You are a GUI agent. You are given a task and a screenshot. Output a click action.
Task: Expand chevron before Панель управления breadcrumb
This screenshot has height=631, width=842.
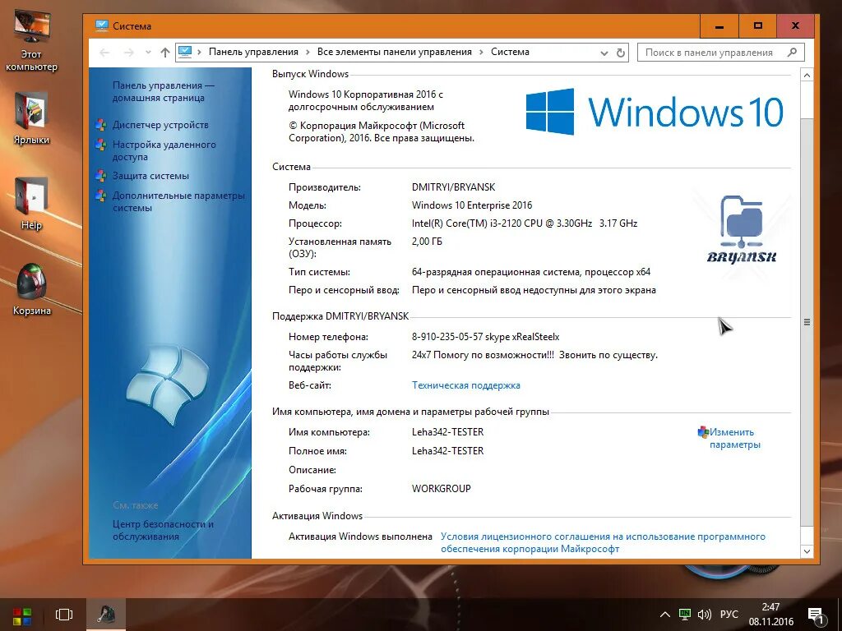pos(199,52)
